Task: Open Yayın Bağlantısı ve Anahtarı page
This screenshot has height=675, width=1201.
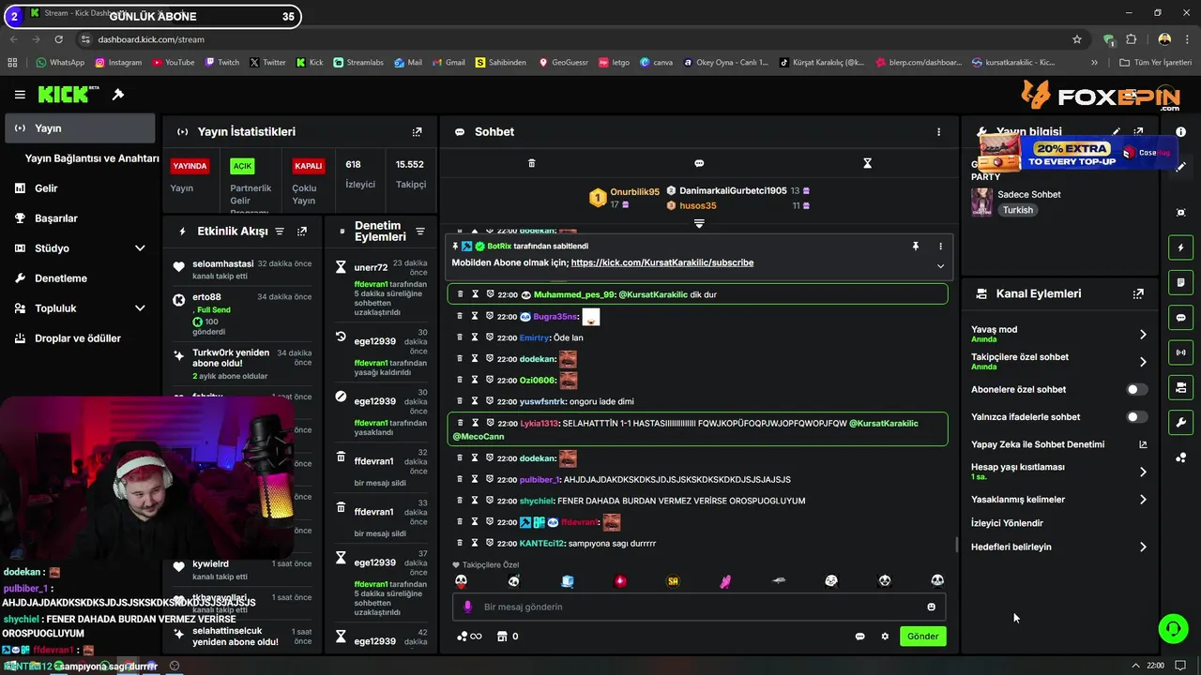Action: point(92,158)
